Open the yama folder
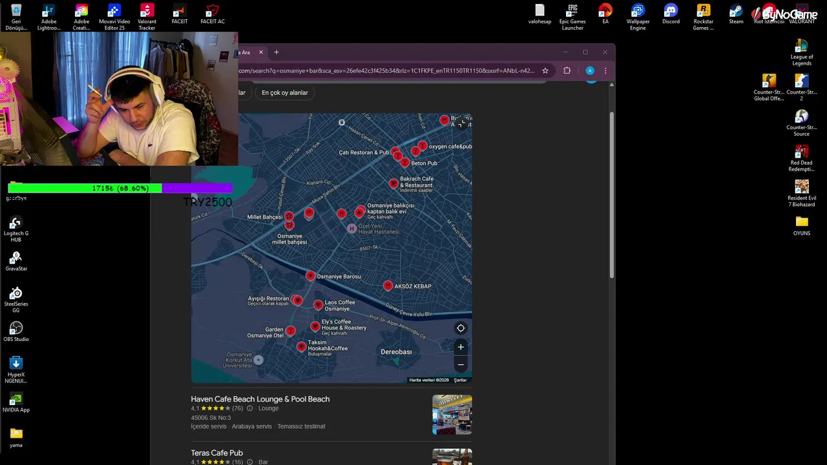 (x=16, y=437)
